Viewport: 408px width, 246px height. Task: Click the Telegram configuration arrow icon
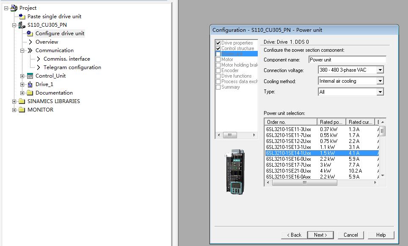pos(39,67)
